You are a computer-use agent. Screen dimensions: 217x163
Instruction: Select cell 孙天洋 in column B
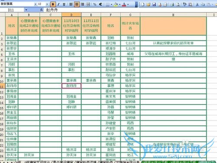click(29, 155)
